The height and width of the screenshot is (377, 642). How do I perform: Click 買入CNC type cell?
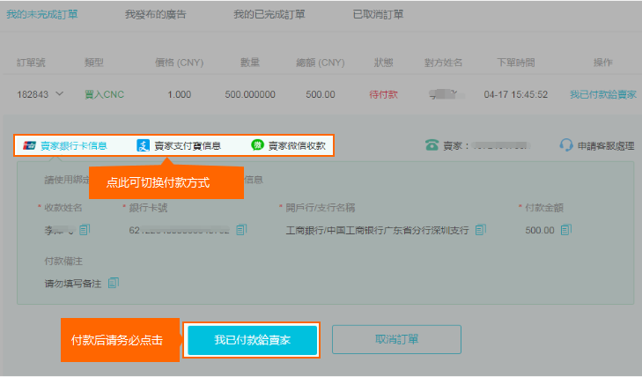coord(104,94)
